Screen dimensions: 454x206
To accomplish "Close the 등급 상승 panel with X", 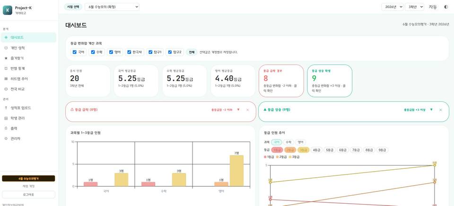I will [x=441, y=110].
